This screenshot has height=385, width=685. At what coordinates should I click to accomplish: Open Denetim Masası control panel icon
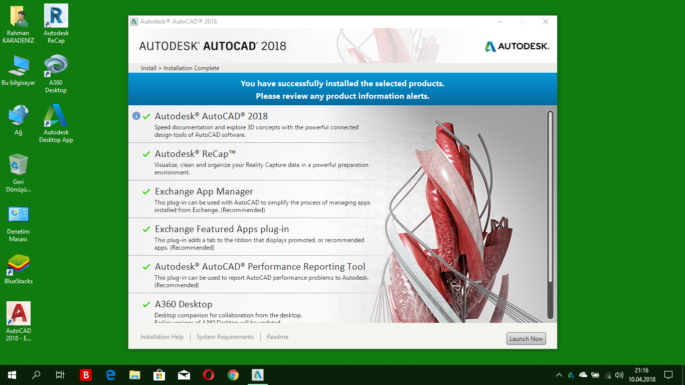click(x=19, y=223)
